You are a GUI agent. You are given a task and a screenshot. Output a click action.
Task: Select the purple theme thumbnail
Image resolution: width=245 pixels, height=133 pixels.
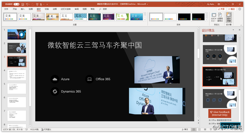[108, 17]
